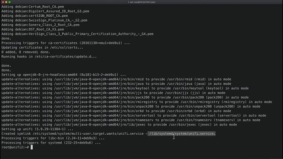Click the update-alternatives line for servertool
The image size is (283, 159).
(134, 115)
